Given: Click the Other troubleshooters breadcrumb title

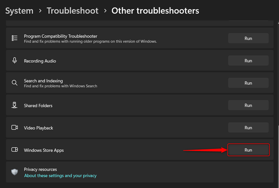Looking at the screenshot, I should [x=155, y=11].
